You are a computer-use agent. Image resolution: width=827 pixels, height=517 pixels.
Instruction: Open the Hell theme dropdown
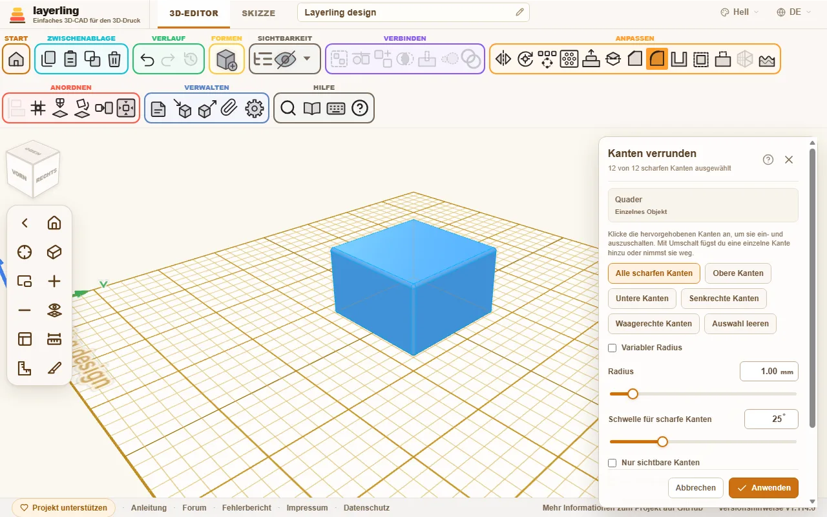click(x=740, y=12)
